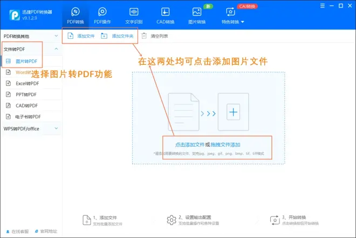Screen dimensions: 356x238
Task: Click the 添加文件 page icon
Action: click(70, 36)
